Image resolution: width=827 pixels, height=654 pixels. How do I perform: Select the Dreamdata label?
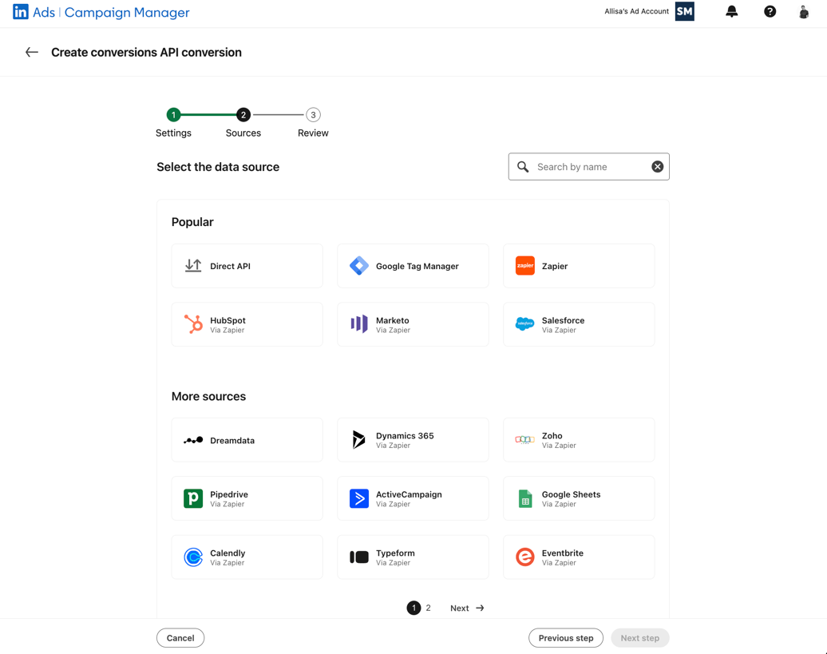232,441
